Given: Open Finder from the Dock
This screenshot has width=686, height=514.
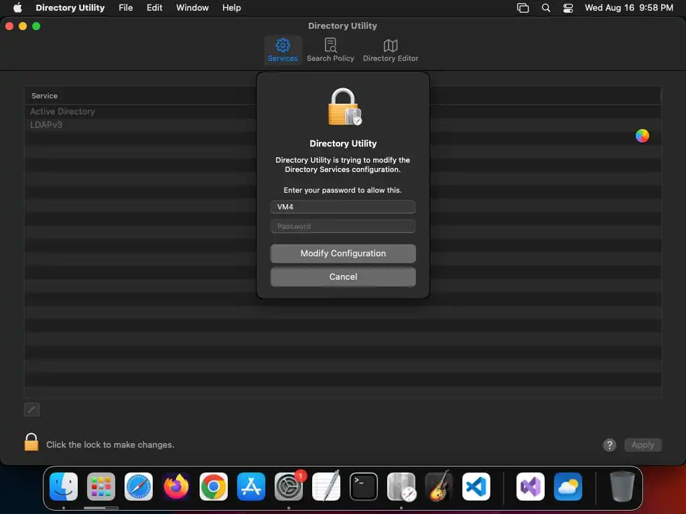Looking at the screenshot, I should pyautogui.click(x=64, y=487).
